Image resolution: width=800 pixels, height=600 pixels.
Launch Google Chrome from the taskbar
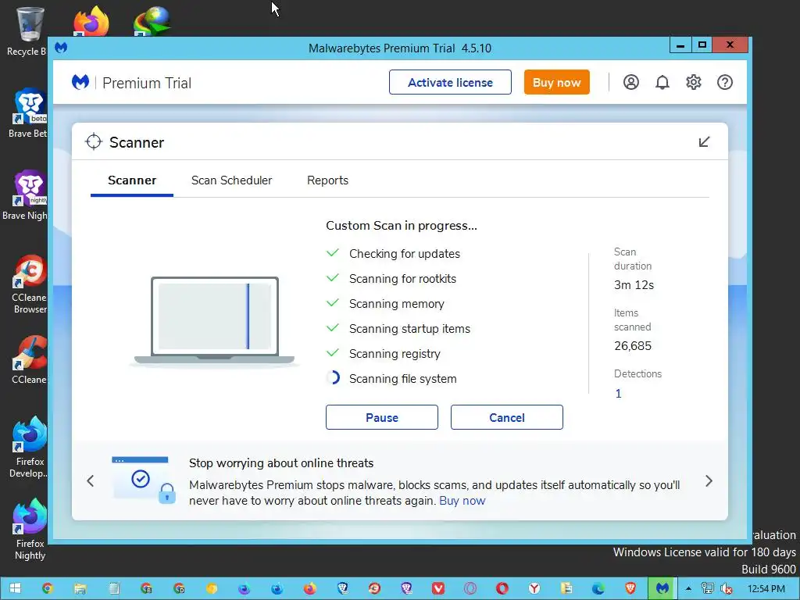[x=48, y=588]
